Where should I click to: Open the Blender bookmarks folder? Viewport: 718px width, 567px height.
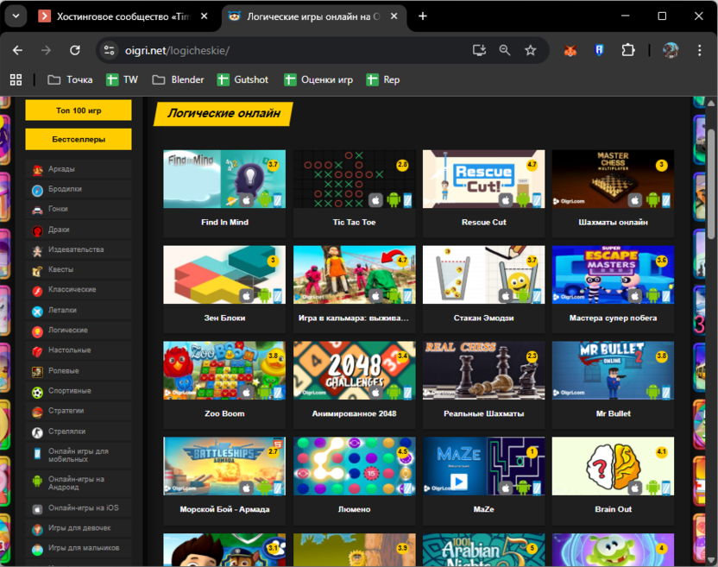click(x=178, y=79)
